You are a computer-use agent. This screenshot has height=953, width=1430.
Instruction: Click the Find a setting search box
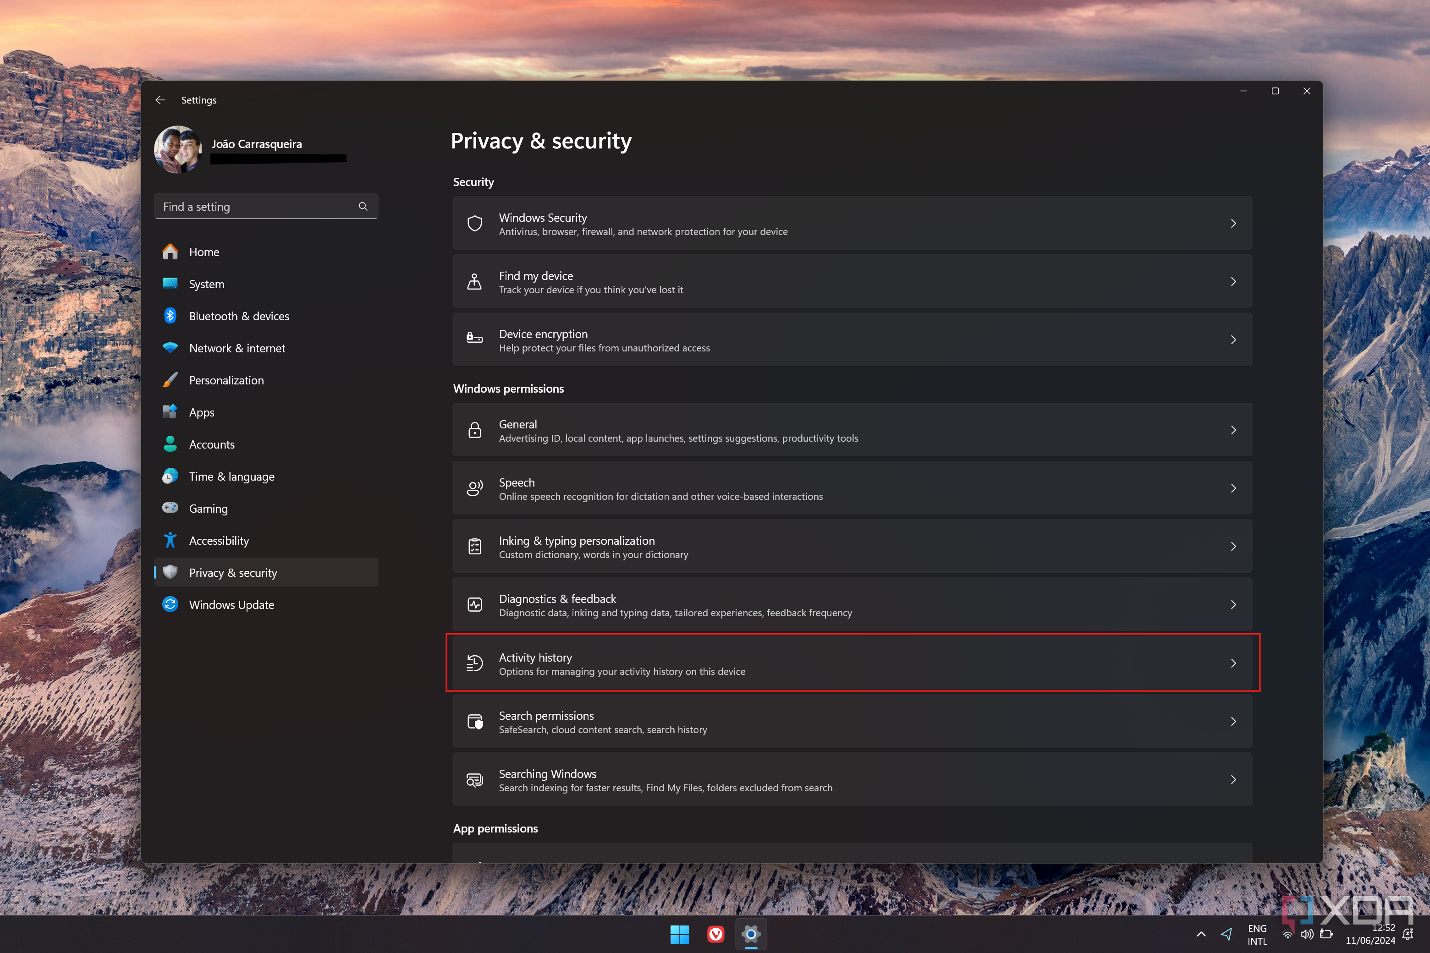pos(266,206)
